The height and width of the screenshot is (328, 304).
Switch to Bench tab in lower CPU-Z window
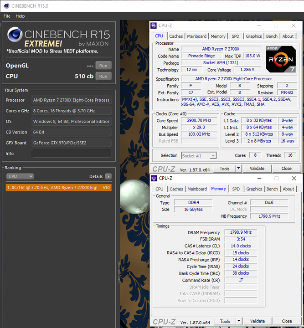(x=272, y=189)
